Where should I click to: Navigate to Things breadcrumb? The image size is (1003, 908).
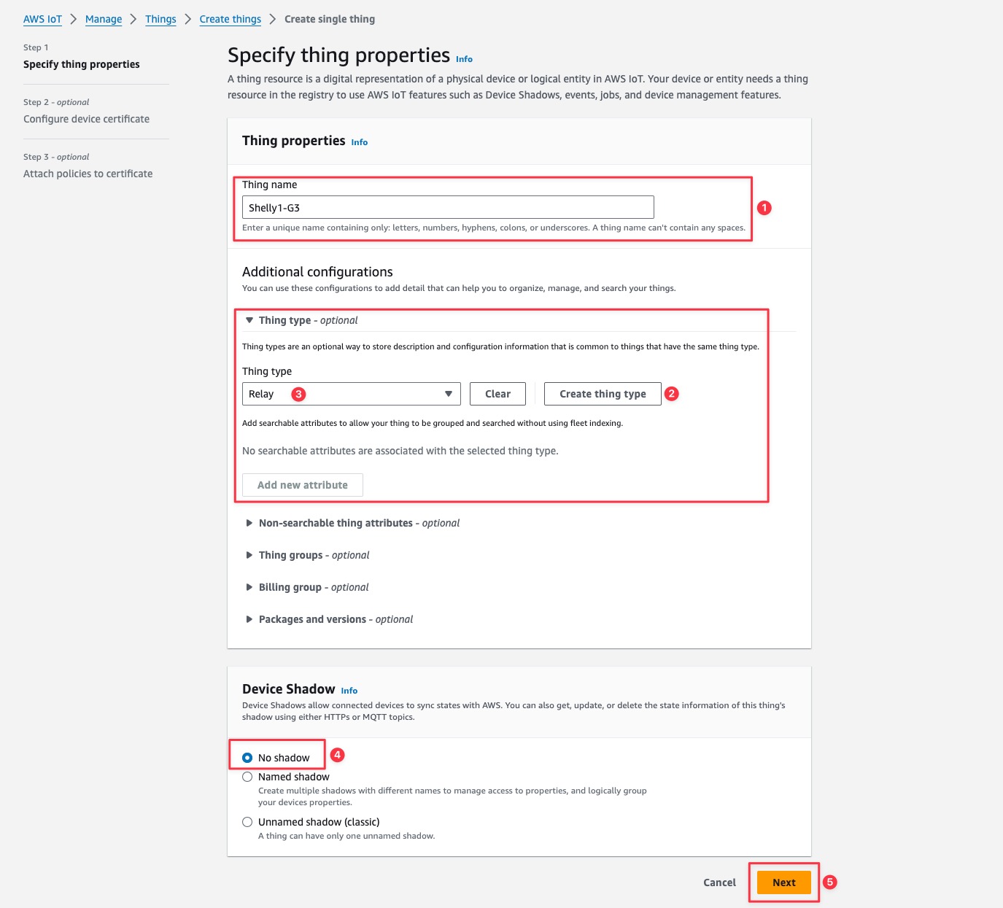160,19
